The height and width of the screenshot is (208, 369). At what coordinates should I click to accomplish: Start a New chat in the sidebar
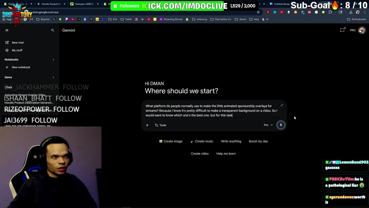tap(29, 42)
